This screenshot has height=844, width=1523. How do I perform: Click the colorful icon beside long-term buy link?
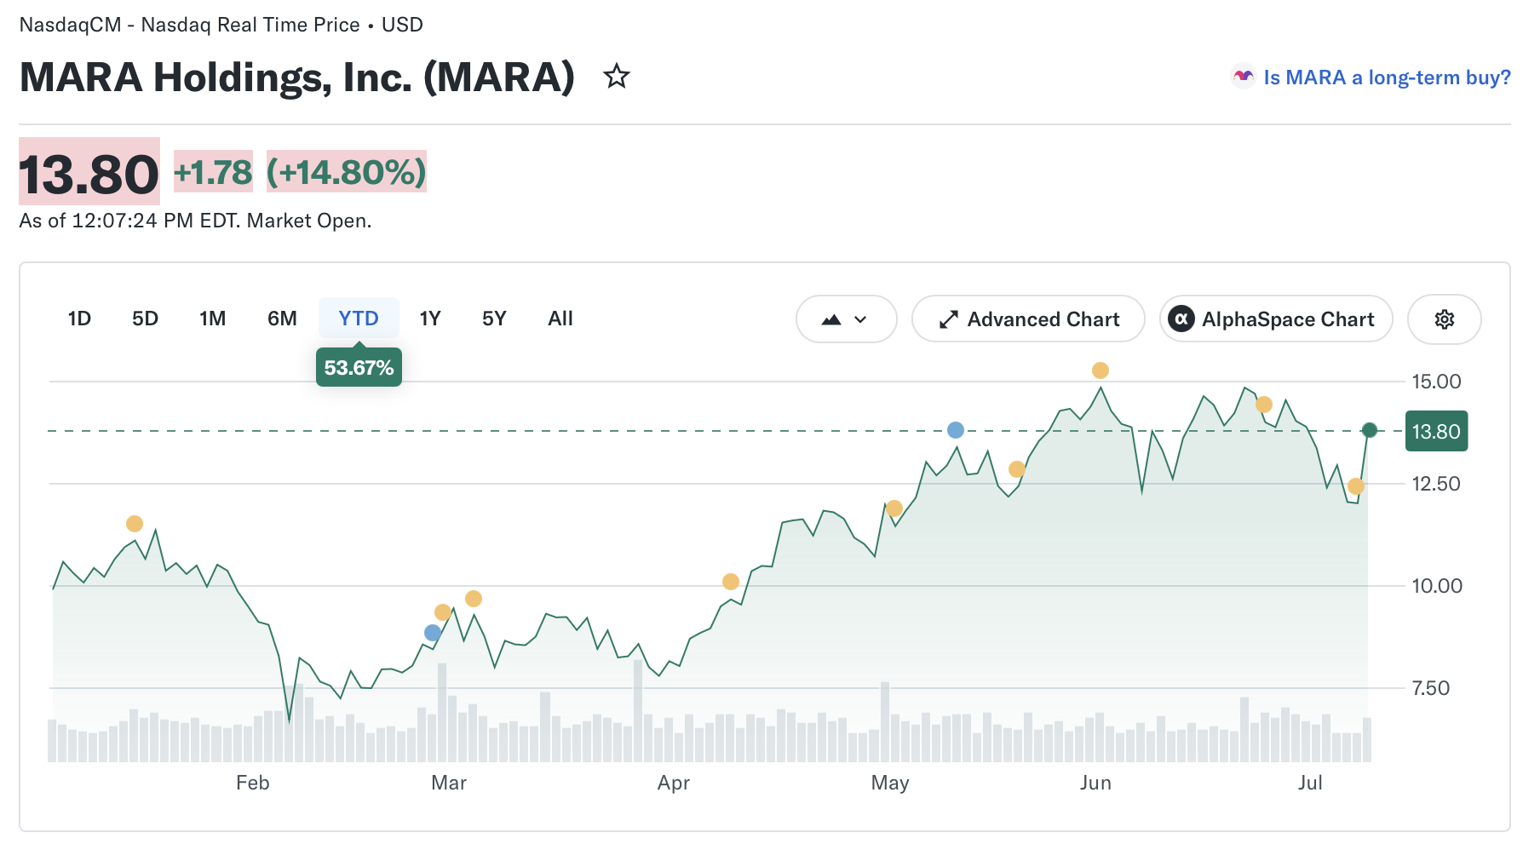click(1244, 78)
